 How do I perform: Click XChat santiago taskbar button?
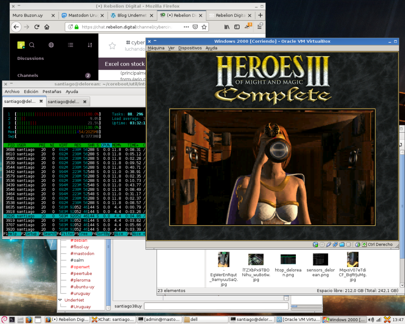tap(113, 320)
